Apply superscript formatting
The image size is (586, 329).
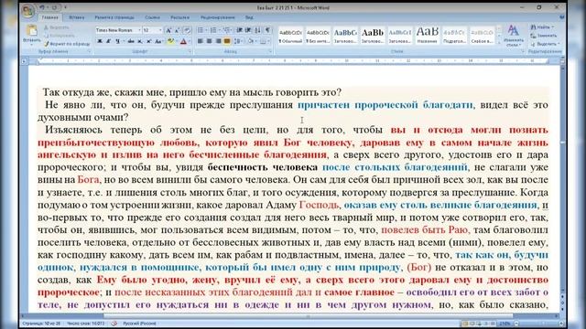[x=148, y=41]
